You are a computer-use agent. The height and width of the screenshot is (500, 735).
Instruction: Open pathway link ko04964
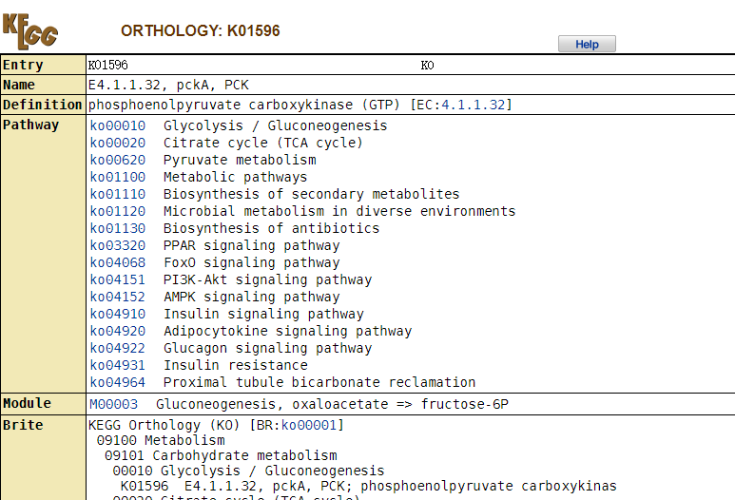118,382
